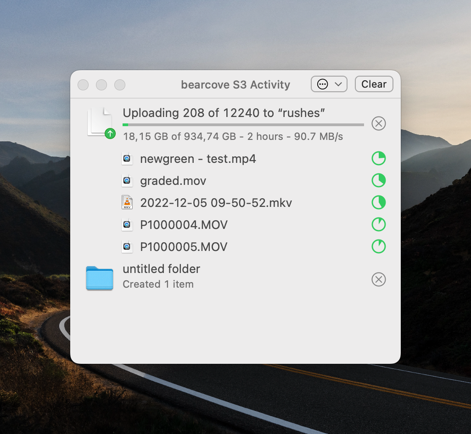The image size is (471, 434).
Task: Click progress pie for P1000005.MOV
Action: 378,246
